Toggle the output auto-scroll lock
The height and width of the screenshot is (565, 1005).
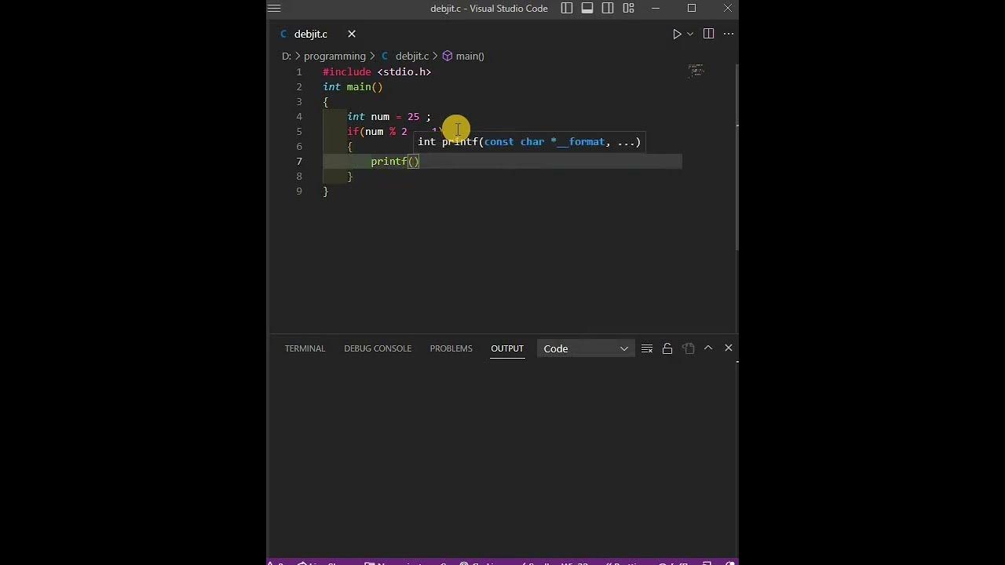[667, 348]
